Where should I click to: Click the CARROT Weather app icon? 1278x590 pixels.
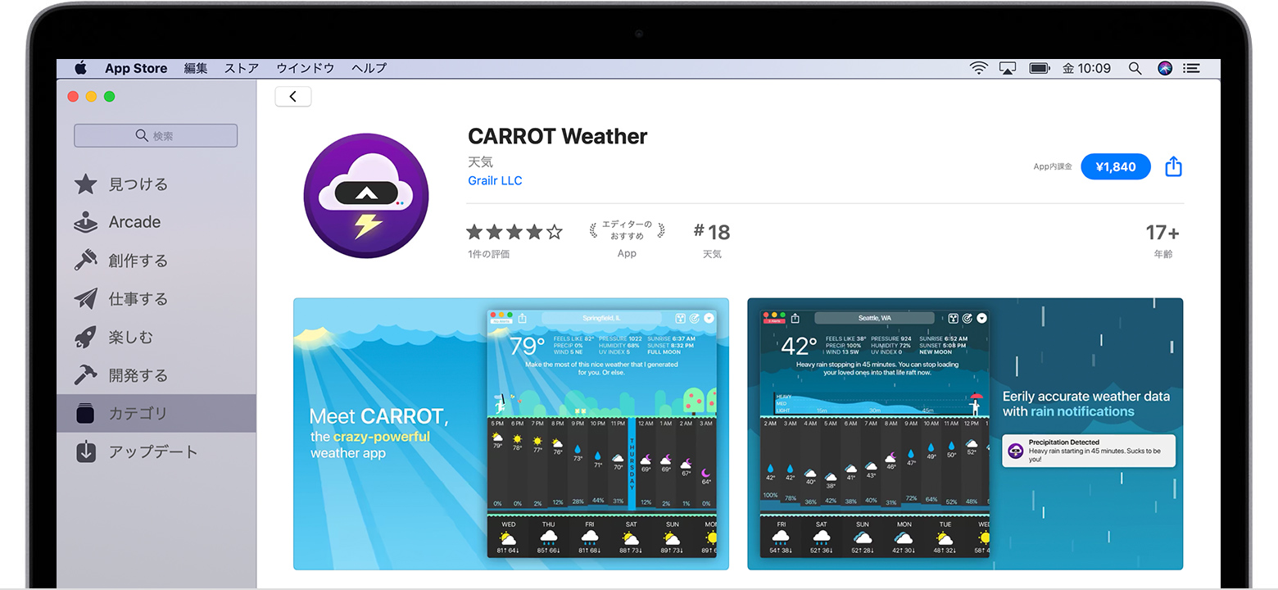[366, 197]
